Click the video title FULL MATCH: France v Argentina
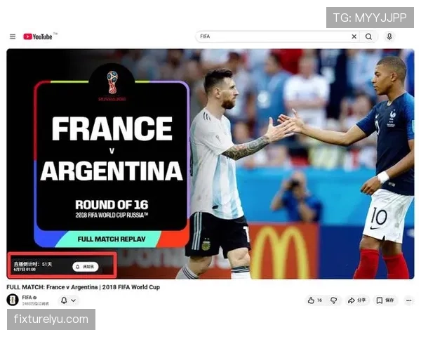The image size is (421, 337). pyautogui.click(x=83, y=287)
